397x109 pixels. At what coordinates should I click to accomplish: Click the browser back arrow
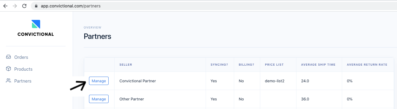[x=5, y=6]
